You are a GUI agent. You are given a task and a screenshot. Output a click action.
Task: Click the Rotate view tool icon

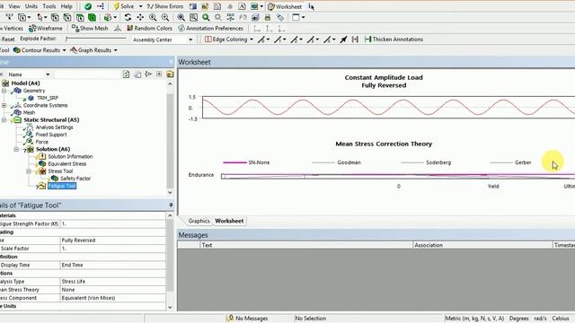[128, 17]
